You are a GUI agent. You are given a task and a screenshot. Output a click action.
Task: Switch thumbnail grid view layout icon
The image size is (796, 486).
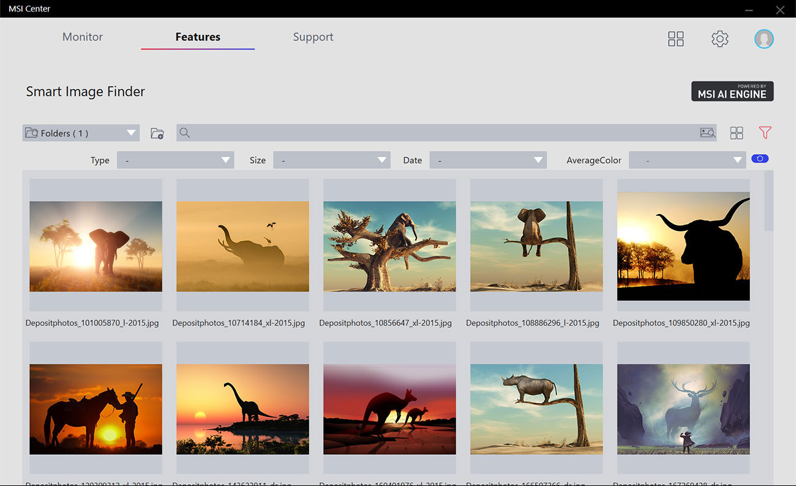[737, 133]
